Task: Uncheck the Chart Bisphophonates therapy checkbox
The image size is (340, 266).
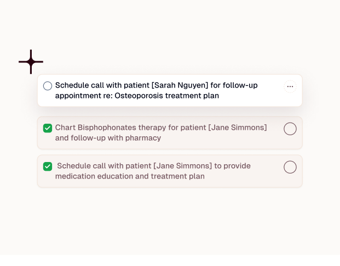Action: 48,128
